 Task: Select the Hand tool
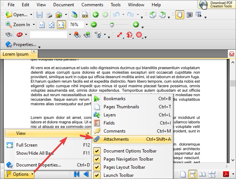[179, 15]
